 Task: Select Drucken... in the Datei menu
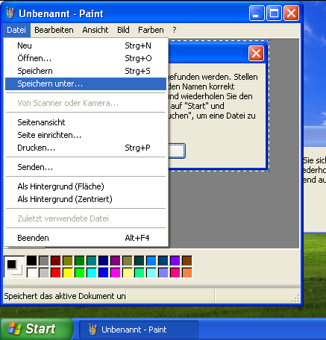pos(86,148)
